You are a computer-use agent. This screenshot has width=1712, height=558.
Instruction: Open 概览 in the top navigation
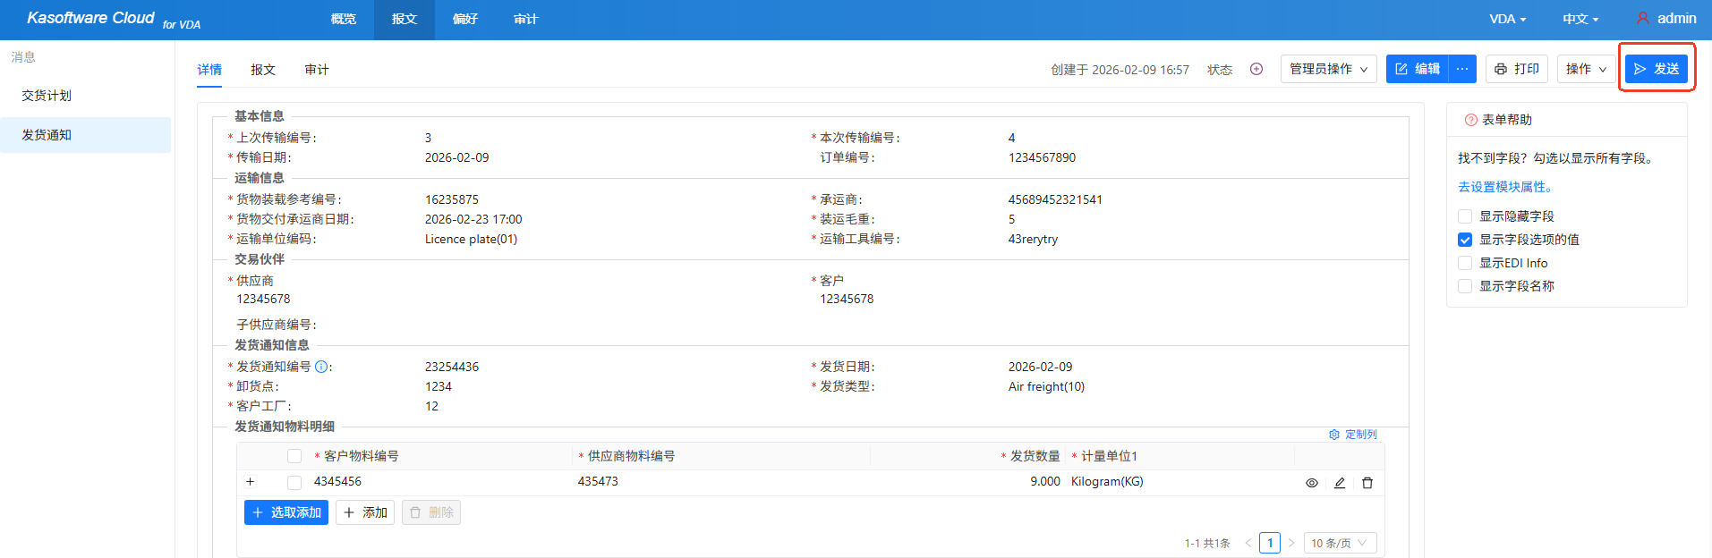pyautogui.click(x=344, y=19)
